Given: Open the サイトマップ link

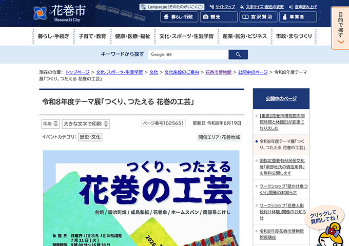Looking at the screenshot, I should tap(222, 7).
